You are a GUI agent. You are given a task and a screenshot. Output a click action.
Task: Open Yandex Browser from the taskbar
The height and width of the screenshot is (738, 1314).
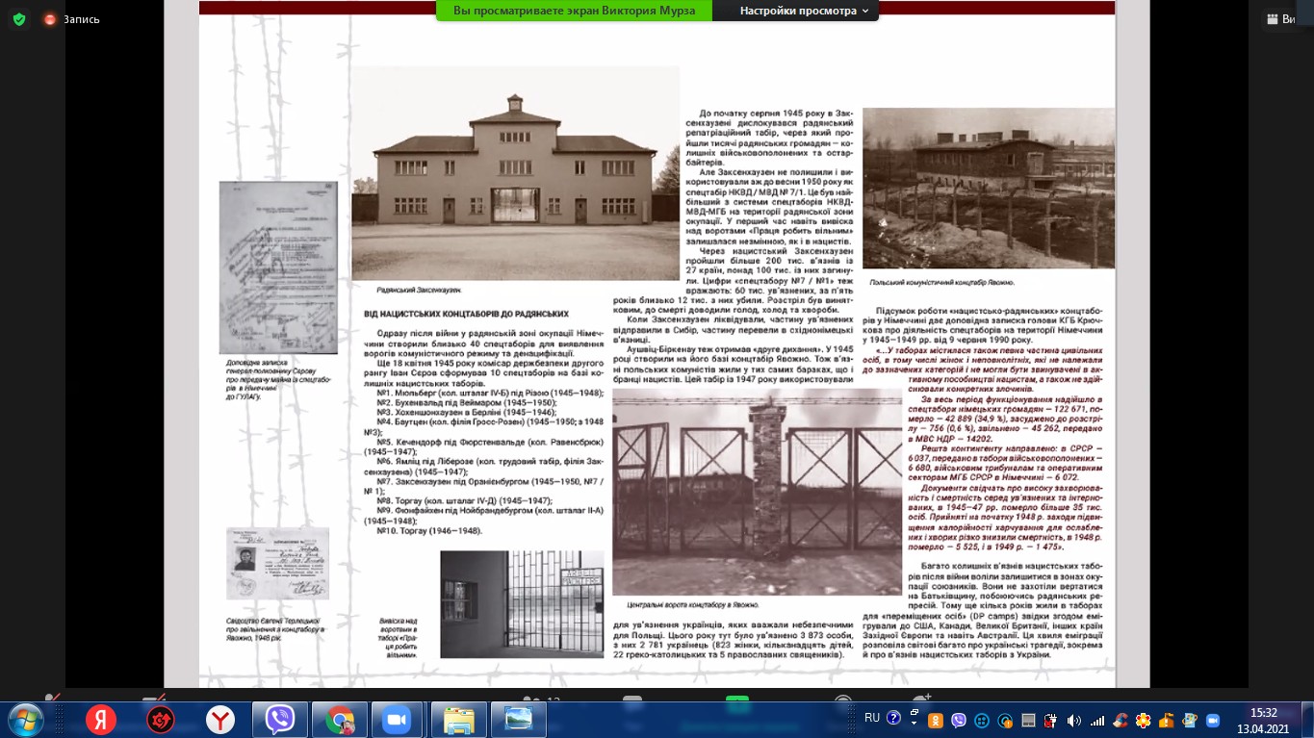[x=220, y=720]
